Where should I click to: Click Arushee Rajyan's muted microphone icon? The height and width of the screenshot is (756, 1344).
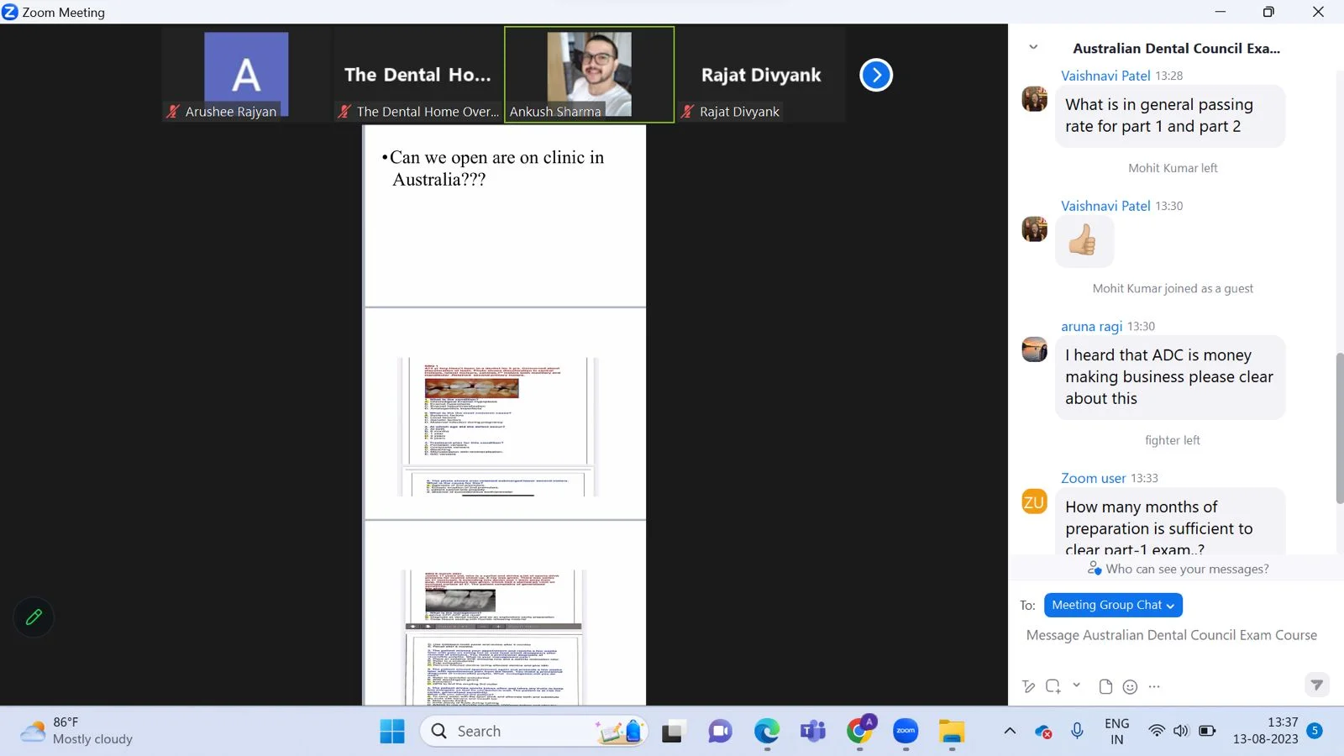pos(173,112)
